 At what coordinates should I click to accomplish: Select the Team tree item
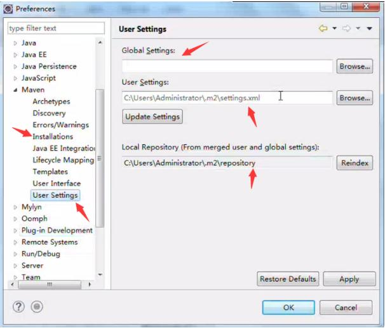pos(31,277)
